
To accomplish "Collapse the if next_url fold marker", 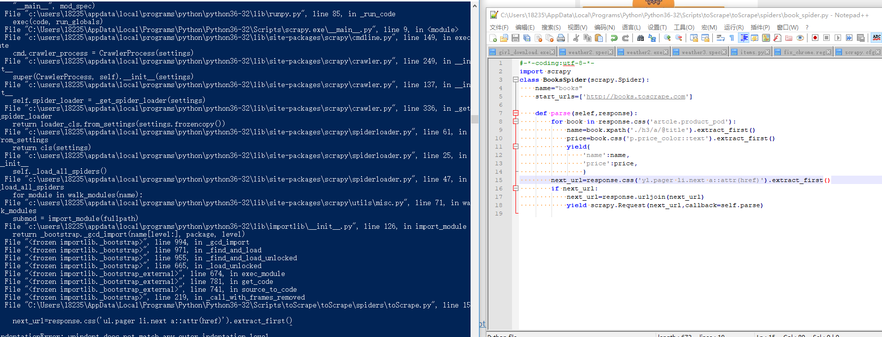I will coord(515,188).
